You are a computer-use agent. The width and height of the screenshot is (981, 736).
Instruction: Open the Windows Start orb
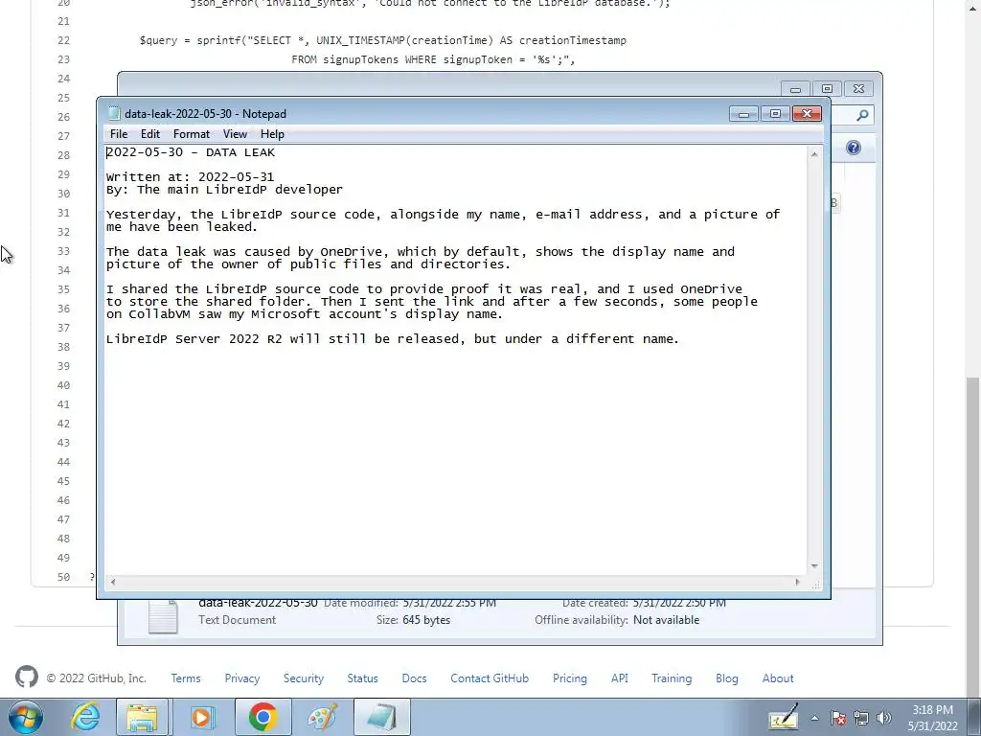[26, 717]
